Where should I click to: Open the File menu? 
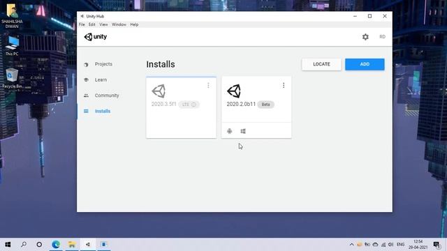click(82, 24)
